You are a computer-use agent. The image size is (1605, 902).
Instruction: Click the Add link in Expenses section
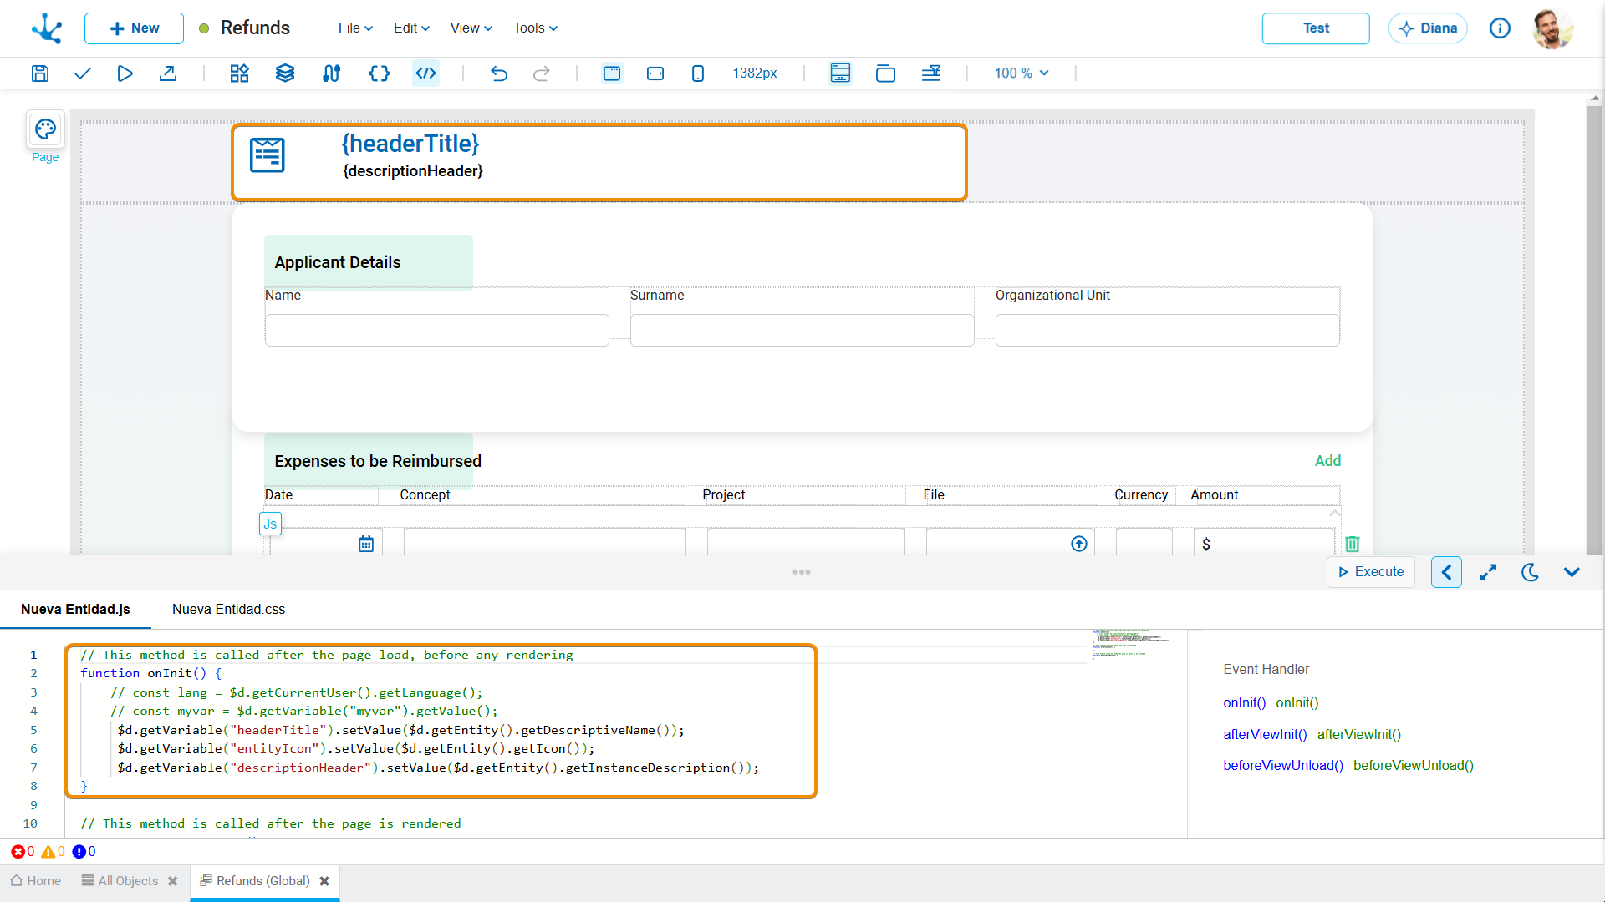tap(1327, 461)
